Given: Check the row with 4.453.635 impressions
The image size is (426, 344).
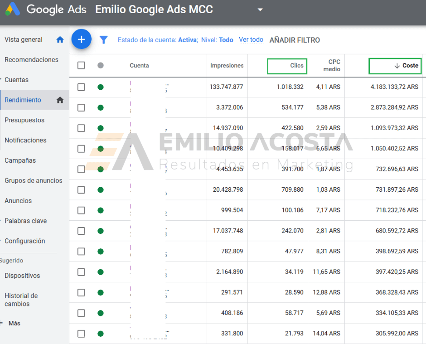Looking at the screenshot, I should [81, 170].
